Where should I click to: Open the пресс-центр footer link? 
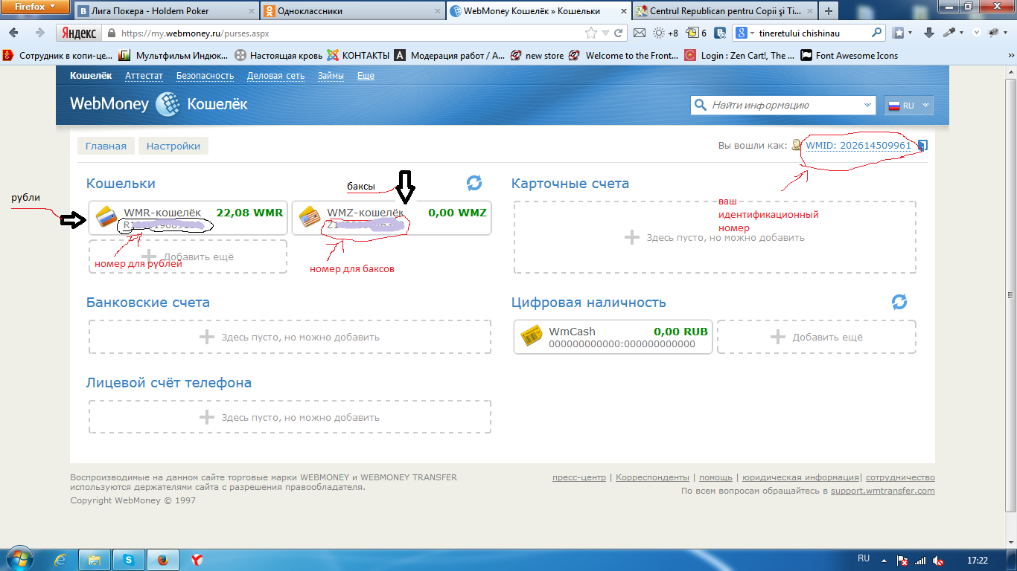coord(579,477)
